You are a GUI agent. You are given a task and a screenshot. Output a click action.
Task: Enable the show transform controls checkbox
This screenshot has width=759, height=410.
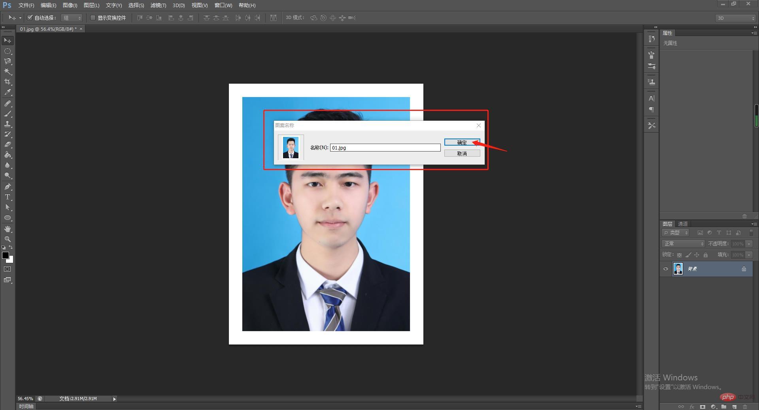pyautogui.click(x=93, y=18)
